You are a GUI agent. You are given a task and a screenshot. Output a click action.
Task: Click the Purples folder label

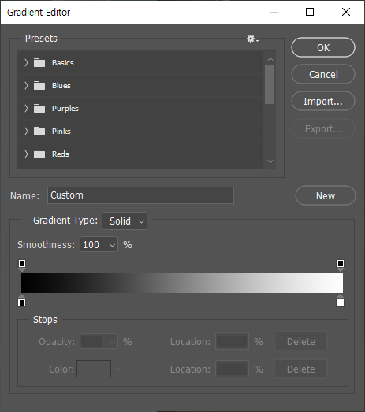(65, 109)
